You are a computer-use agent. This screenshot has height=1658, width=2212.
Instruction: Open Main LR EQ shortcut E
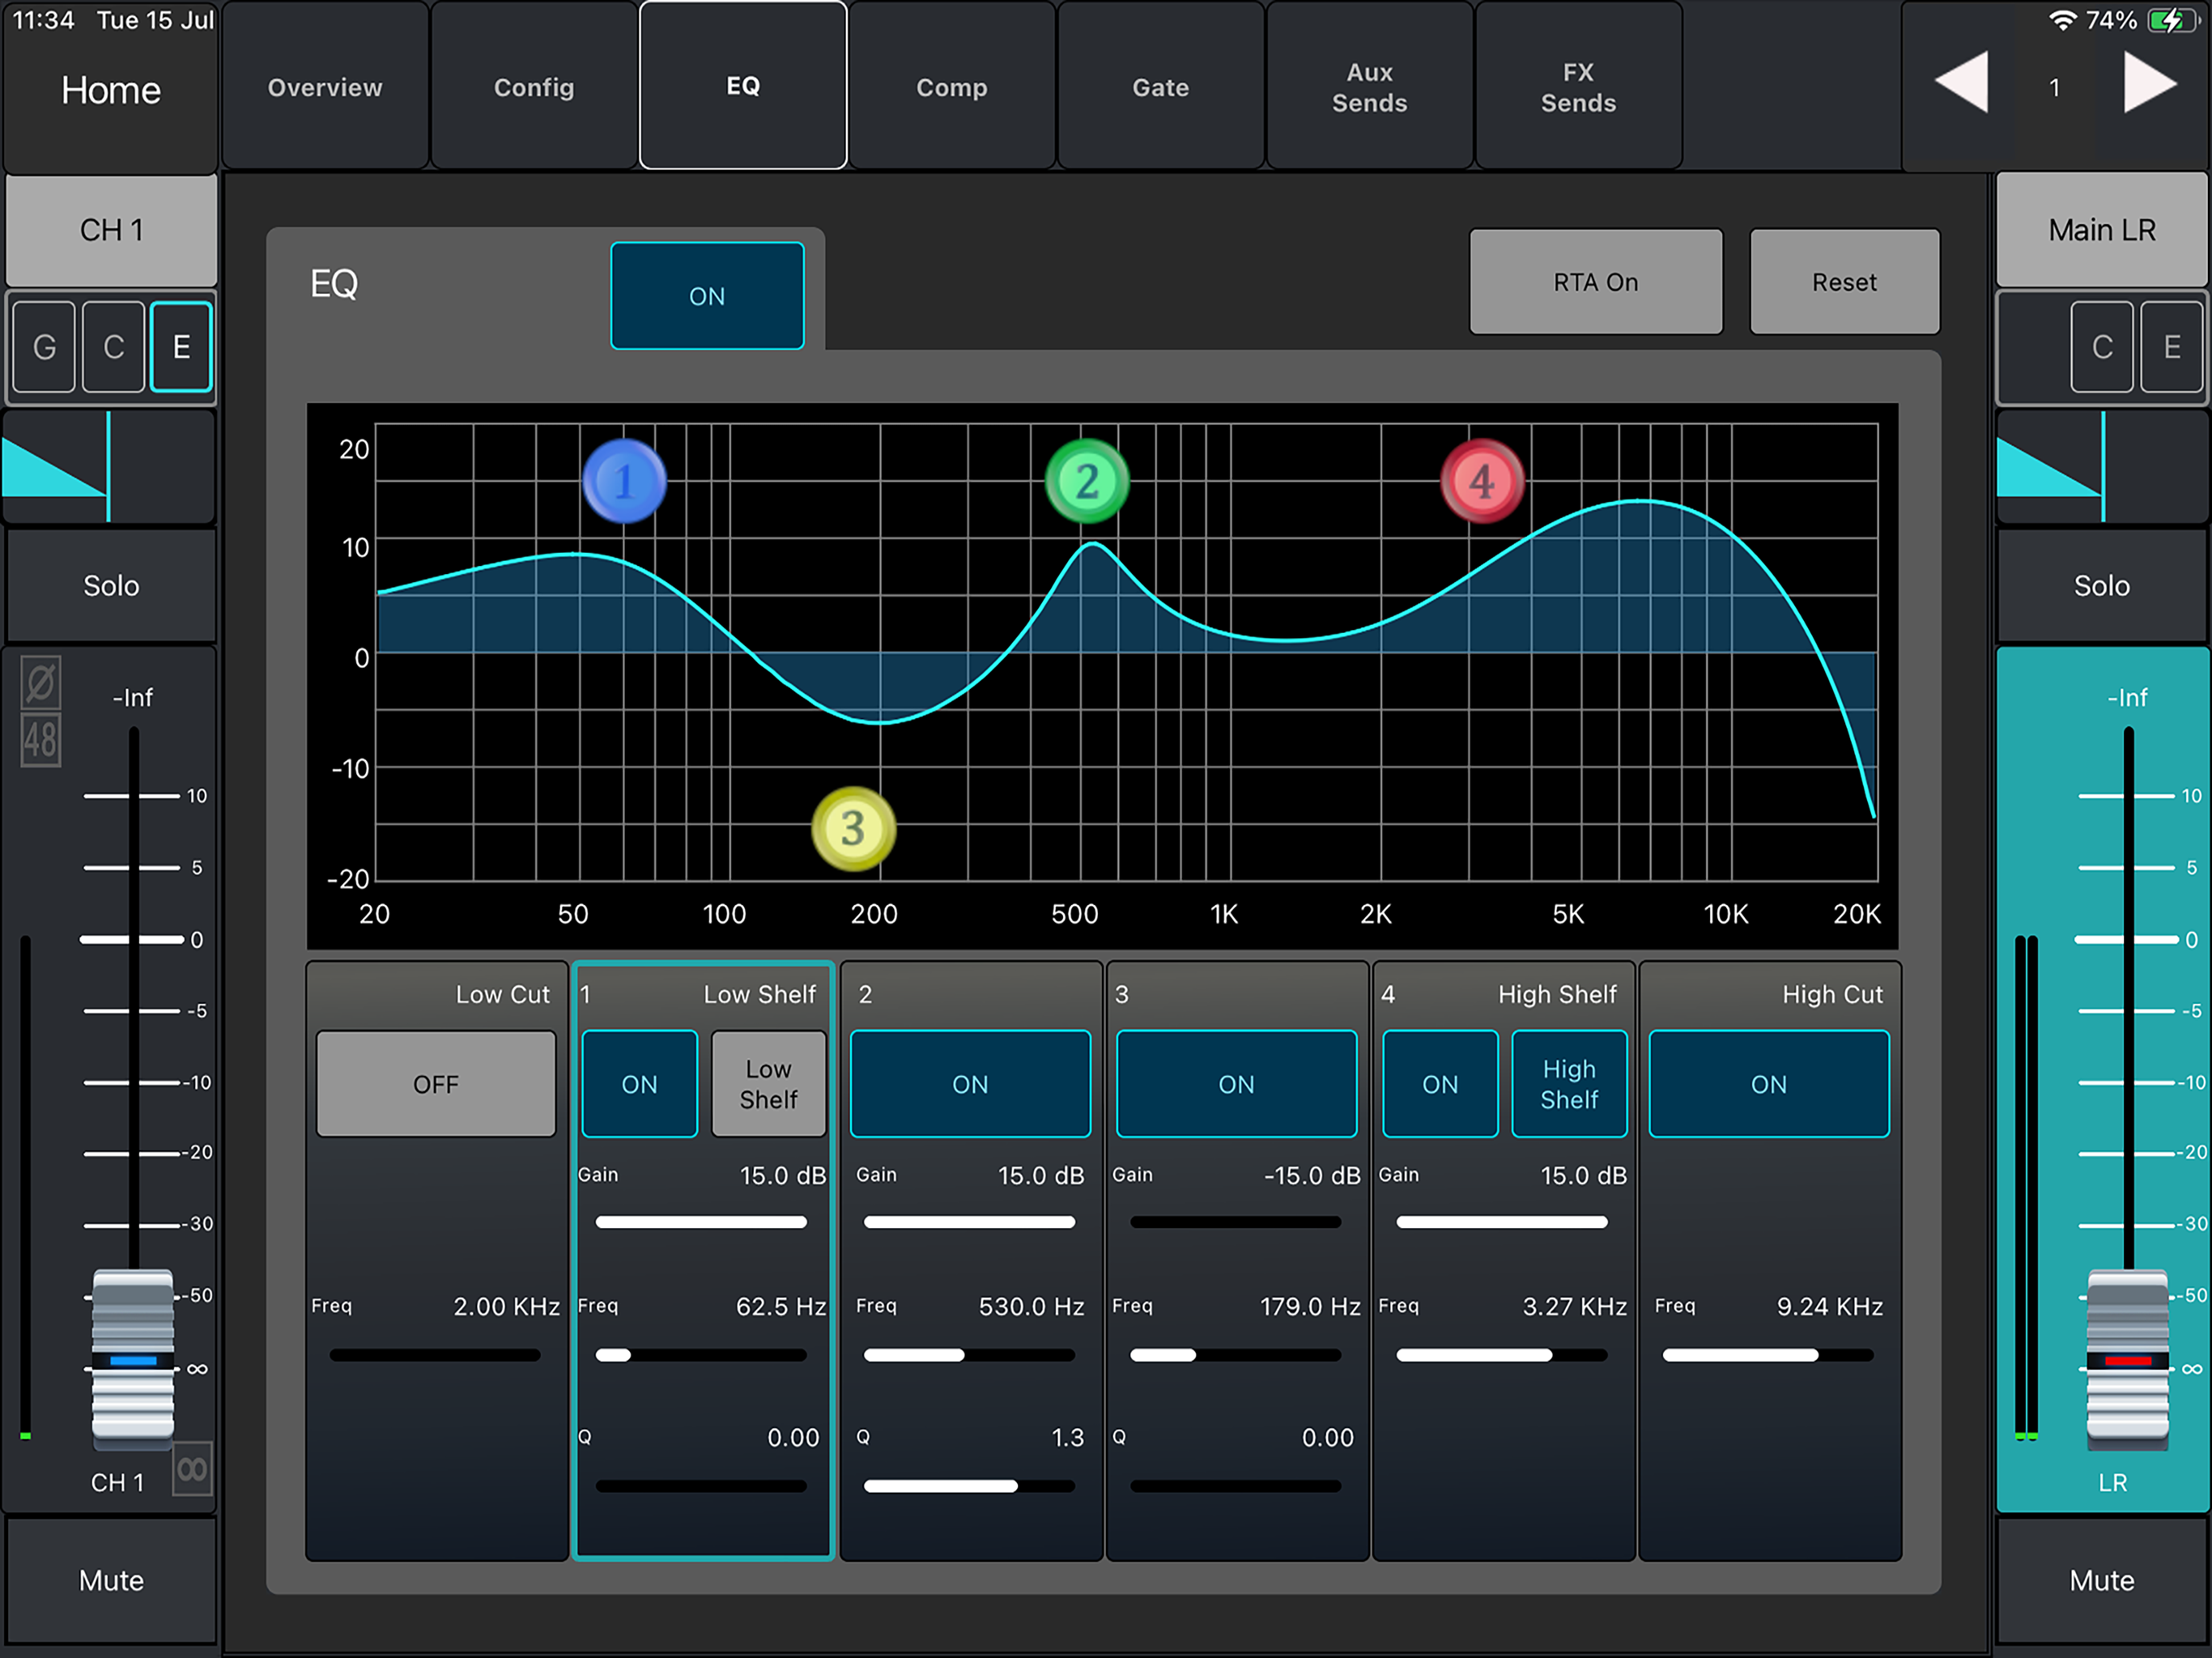coord(2171,347)
